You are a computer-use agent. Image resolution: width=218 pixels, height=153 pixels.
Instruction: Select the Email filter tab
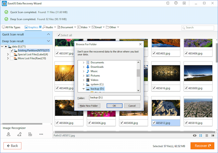pos(97,27)
